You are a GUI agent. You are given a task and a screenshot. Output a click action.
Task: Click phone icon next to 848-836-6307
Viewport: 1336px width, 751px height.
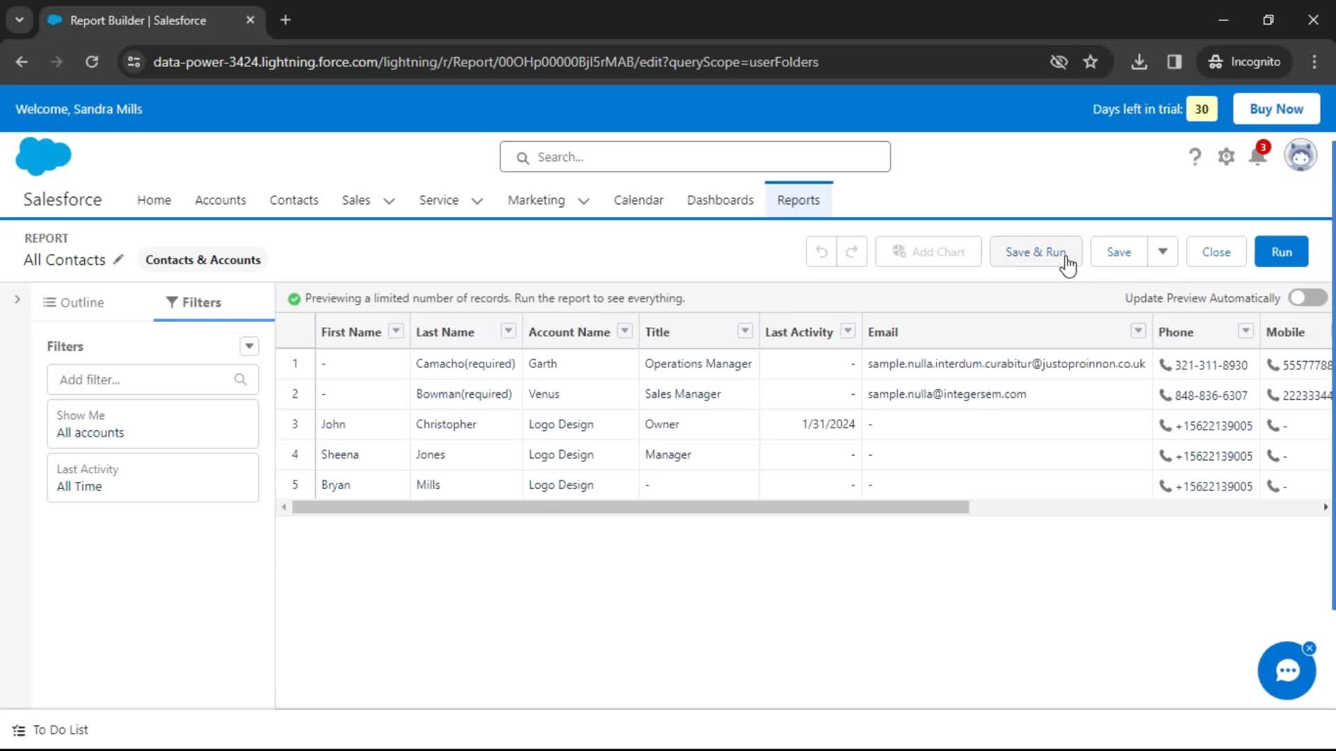click(x=1165, y=395)
